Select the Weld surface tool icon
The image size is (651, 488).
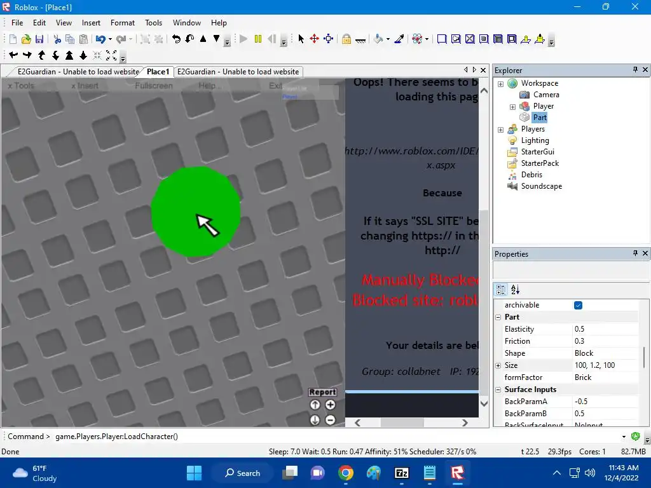[x=470, y=39]
